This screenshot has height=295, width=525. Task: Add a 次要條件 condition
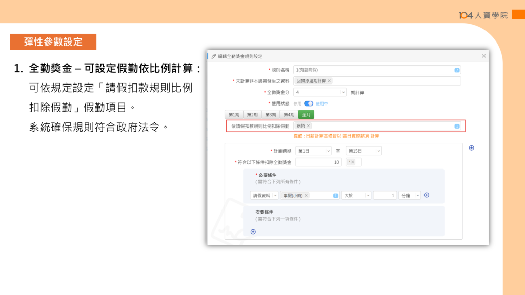coord(253,231)
